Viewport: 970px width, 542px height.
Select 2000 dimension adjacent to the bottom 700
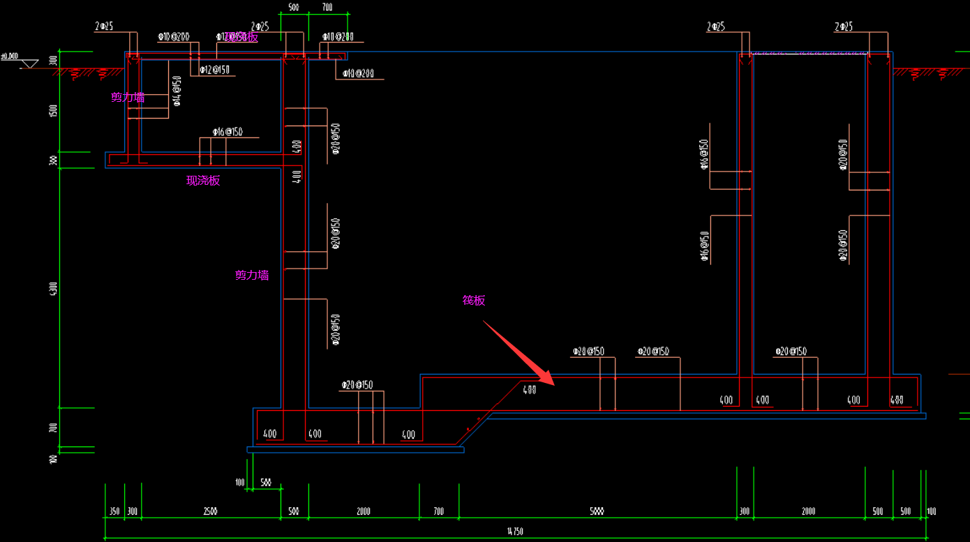pyautogui.click(x=364, y=511)
